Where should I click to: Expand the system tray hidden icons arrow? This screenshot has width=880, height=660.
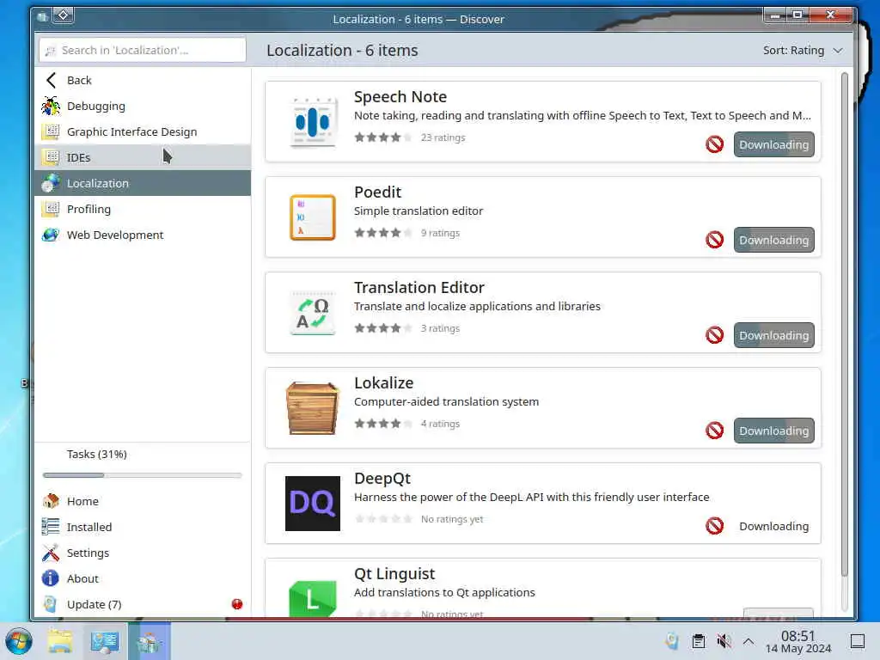click(x=749, y=641)
